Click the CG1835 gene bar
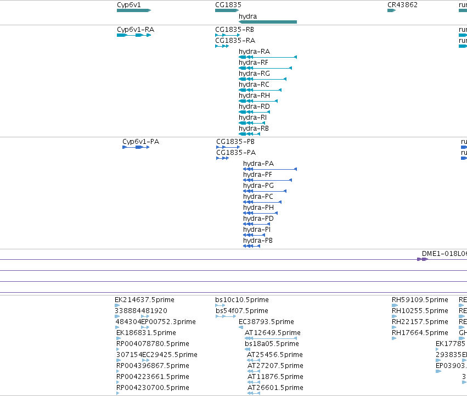This screenshot has width=467, height=396. 227,10
